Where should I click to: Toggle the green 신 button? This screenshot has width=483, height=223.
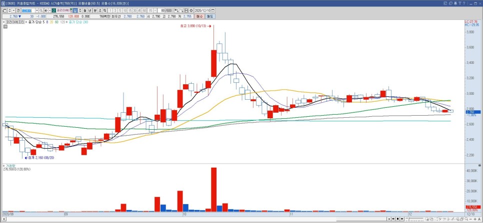tap(54, 10)
